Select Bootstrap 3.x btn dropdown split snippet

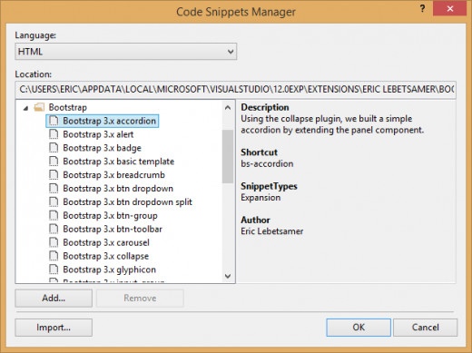point(127,201)
